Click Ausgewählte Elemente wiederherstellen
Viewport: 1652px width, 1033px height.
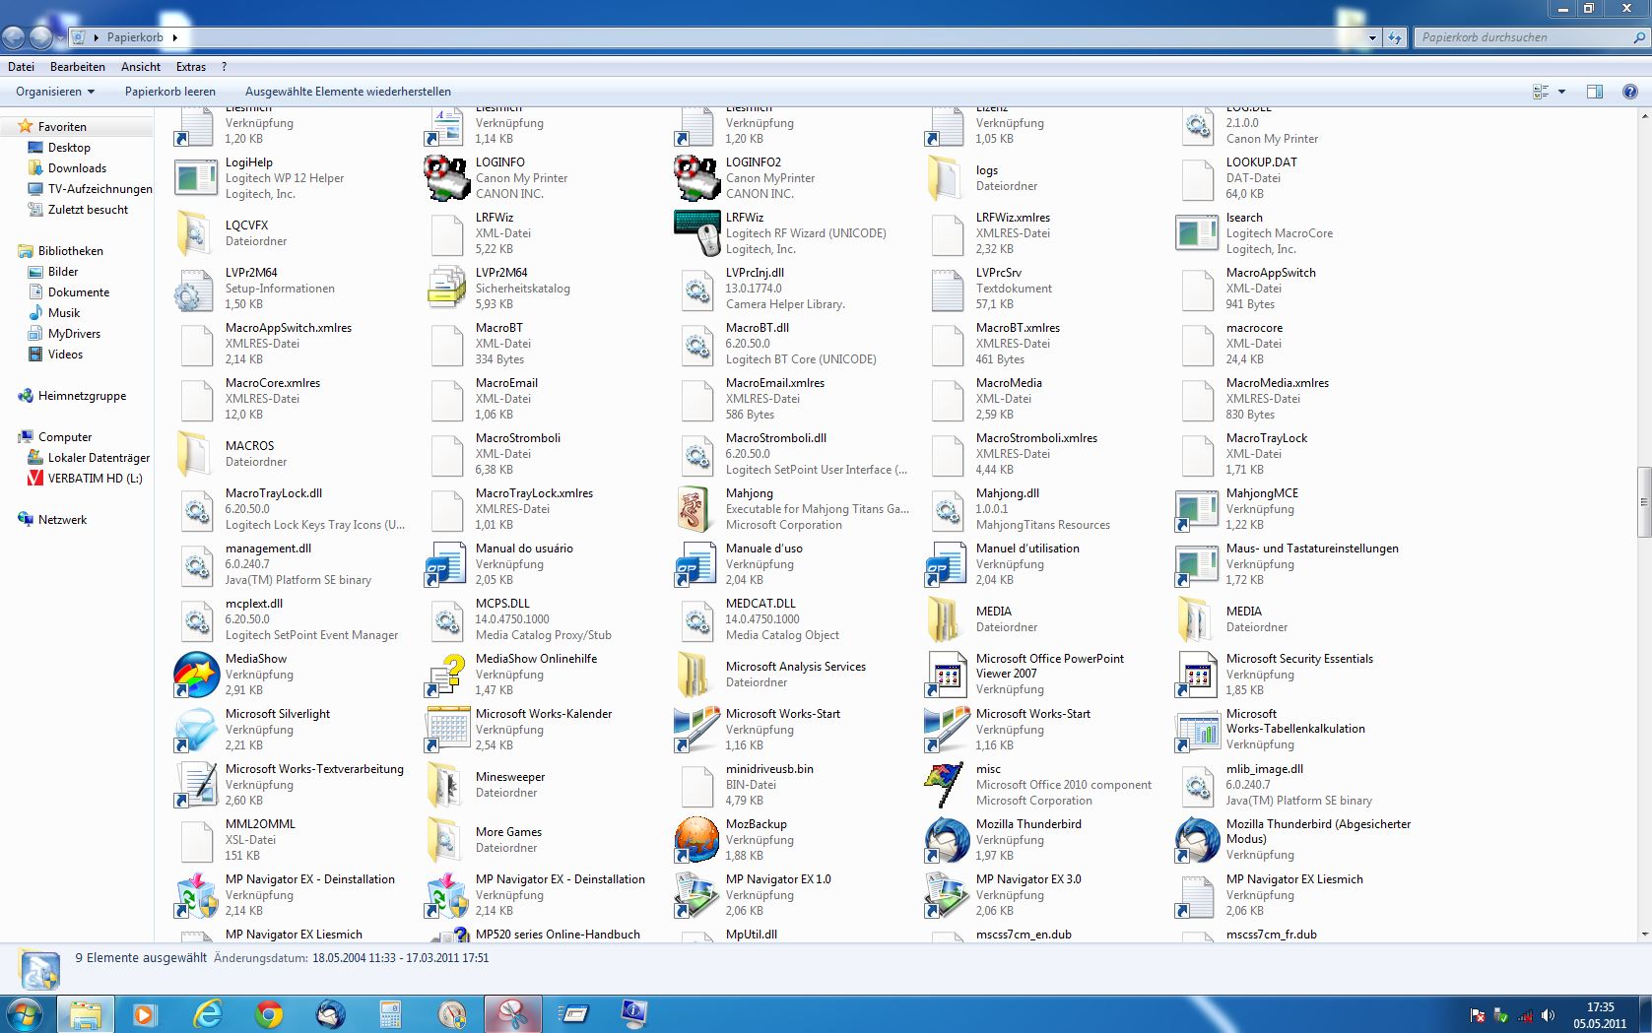click(348, 92)
